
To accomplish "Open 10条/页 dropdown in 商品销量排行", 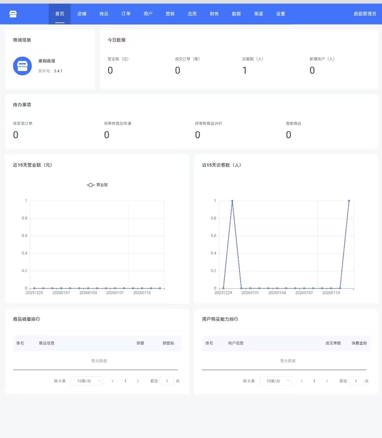I will pos(87,381).
